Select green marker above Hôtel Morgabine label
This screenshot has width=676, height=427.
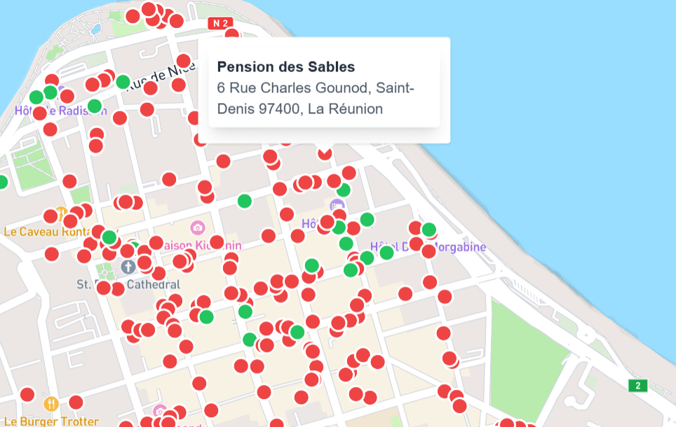pos(429,230)
